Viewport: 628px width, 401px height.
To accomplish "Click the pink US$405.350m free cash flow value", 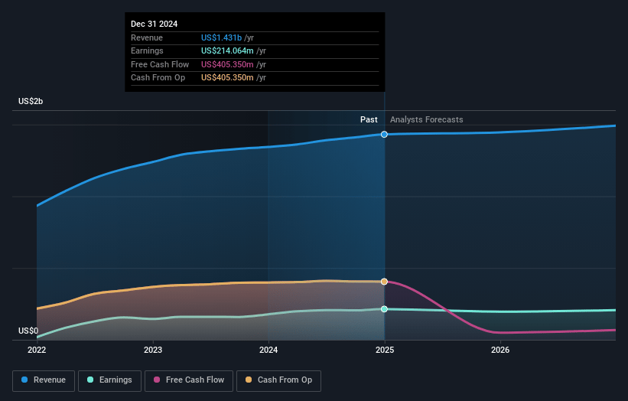I will click(227, 64).
